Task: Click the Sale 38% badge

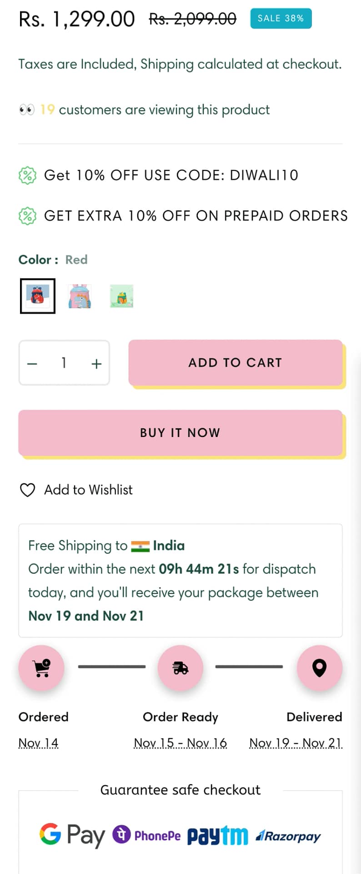Action: (281, 18)
